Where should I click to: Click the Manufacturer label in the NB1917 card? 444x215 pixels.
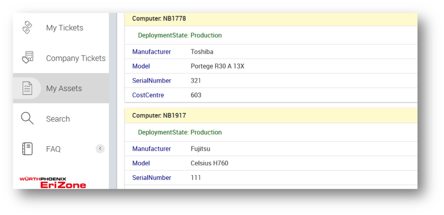[x=151, y=149]
